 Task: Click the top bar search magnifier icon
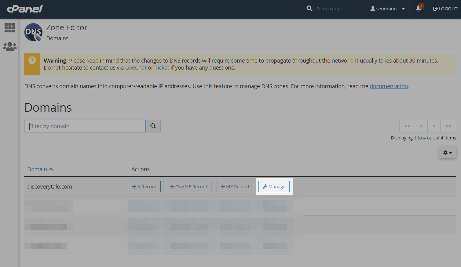point(309,9)
